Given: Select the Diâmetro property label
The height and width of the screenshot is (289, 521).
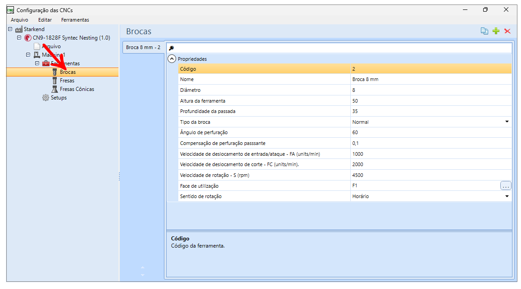Looking at the screenshot, I should [x=190, y=90].
